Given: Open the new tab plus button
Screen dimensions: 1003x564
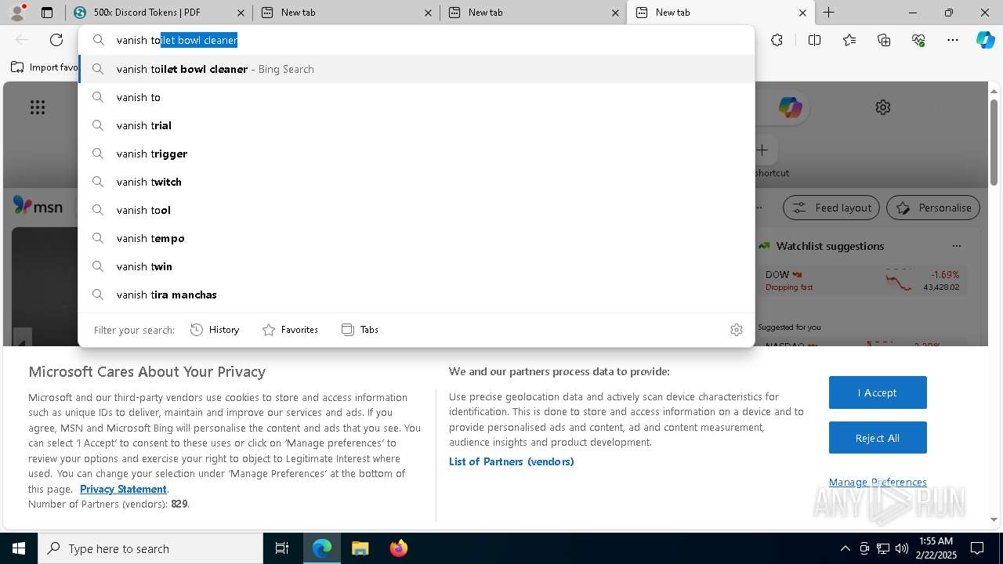Looking at the screenshot, I should click(828, 13).
